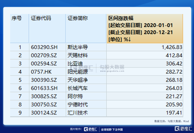Image resolution: width=194 pixels, height=133 pixels.
Task: Select the 宁德时代 name cell
Action: coord(86,104)
